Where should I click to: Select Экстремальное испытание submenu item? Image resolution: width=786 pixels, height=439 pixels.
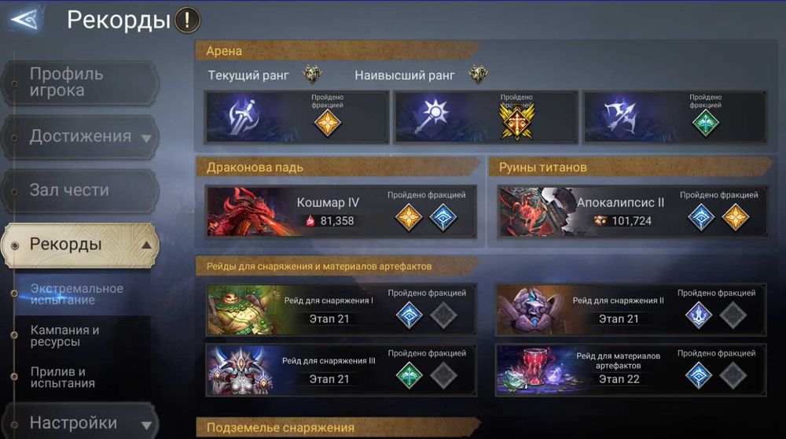(77, 294)
